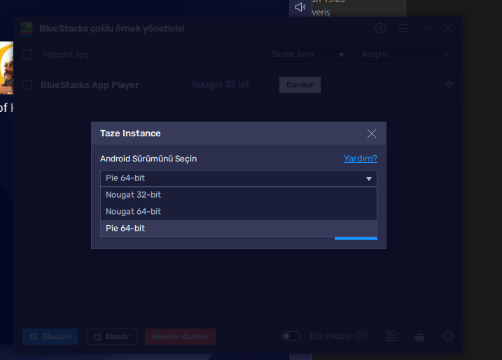Click the Pie 64-bit combo box field
Image resolution: width=502 pixels, height=360 pixels.
click(x=239, y=178)
